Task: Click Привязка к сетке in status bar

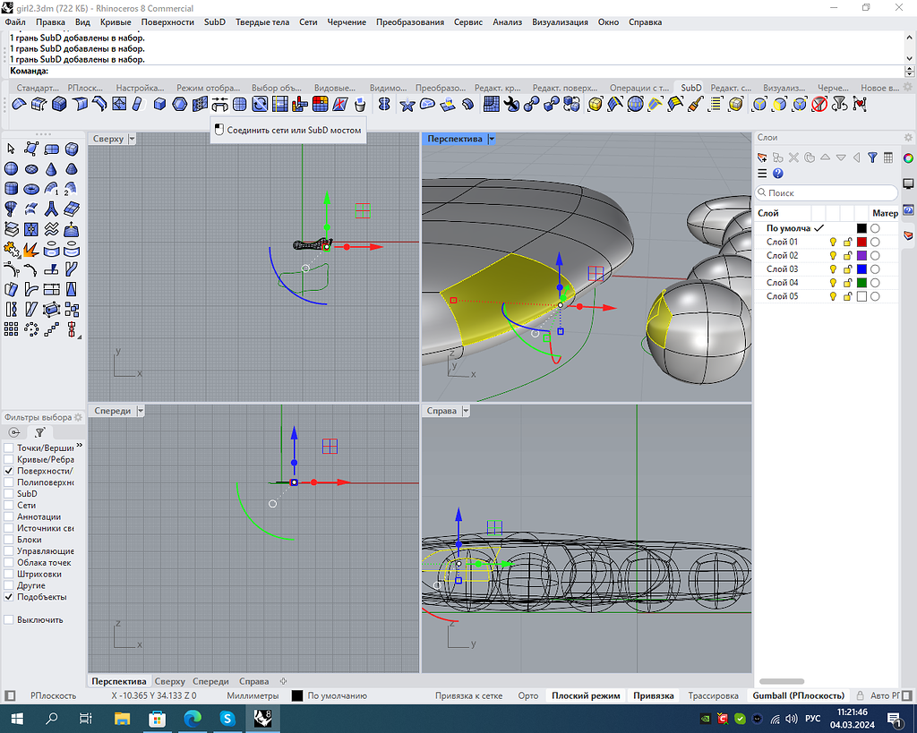Action: (x=468, y=695)
